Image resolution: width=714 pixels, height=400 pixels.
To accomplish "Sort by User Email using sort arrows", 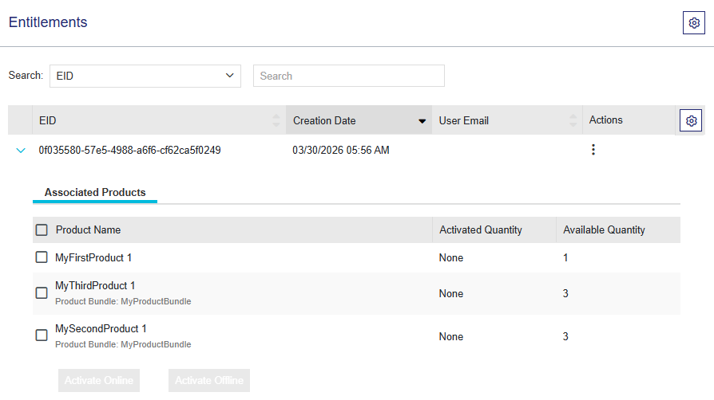I will click(573, 120).
